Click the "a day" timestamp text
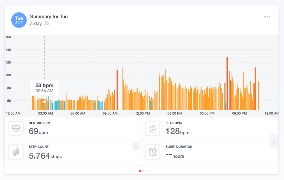 pyautogui.click(x=36, y=23)
